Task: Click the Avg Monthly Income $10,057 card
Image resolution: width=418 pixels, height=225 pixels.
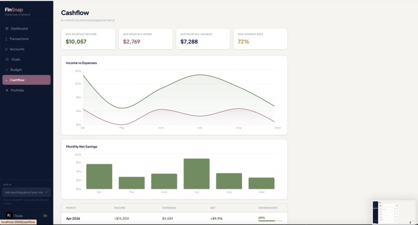Action: 88,39
